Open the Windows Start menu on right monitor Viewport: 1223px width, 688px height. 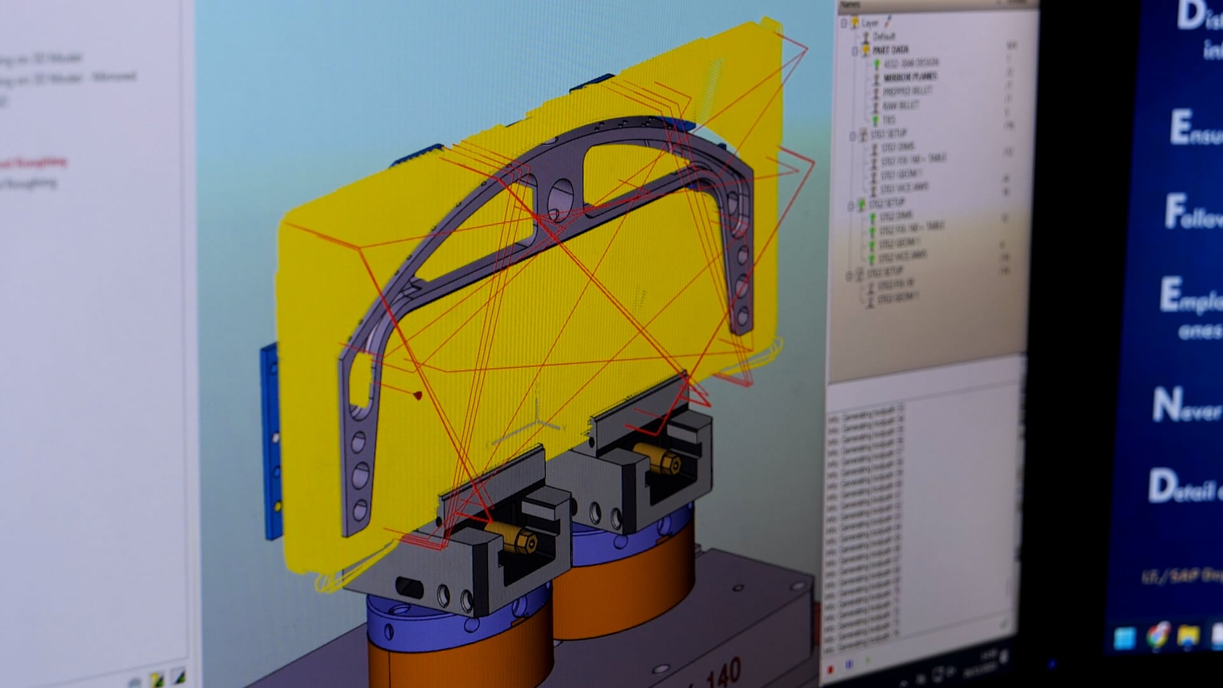coord(1124,638)
